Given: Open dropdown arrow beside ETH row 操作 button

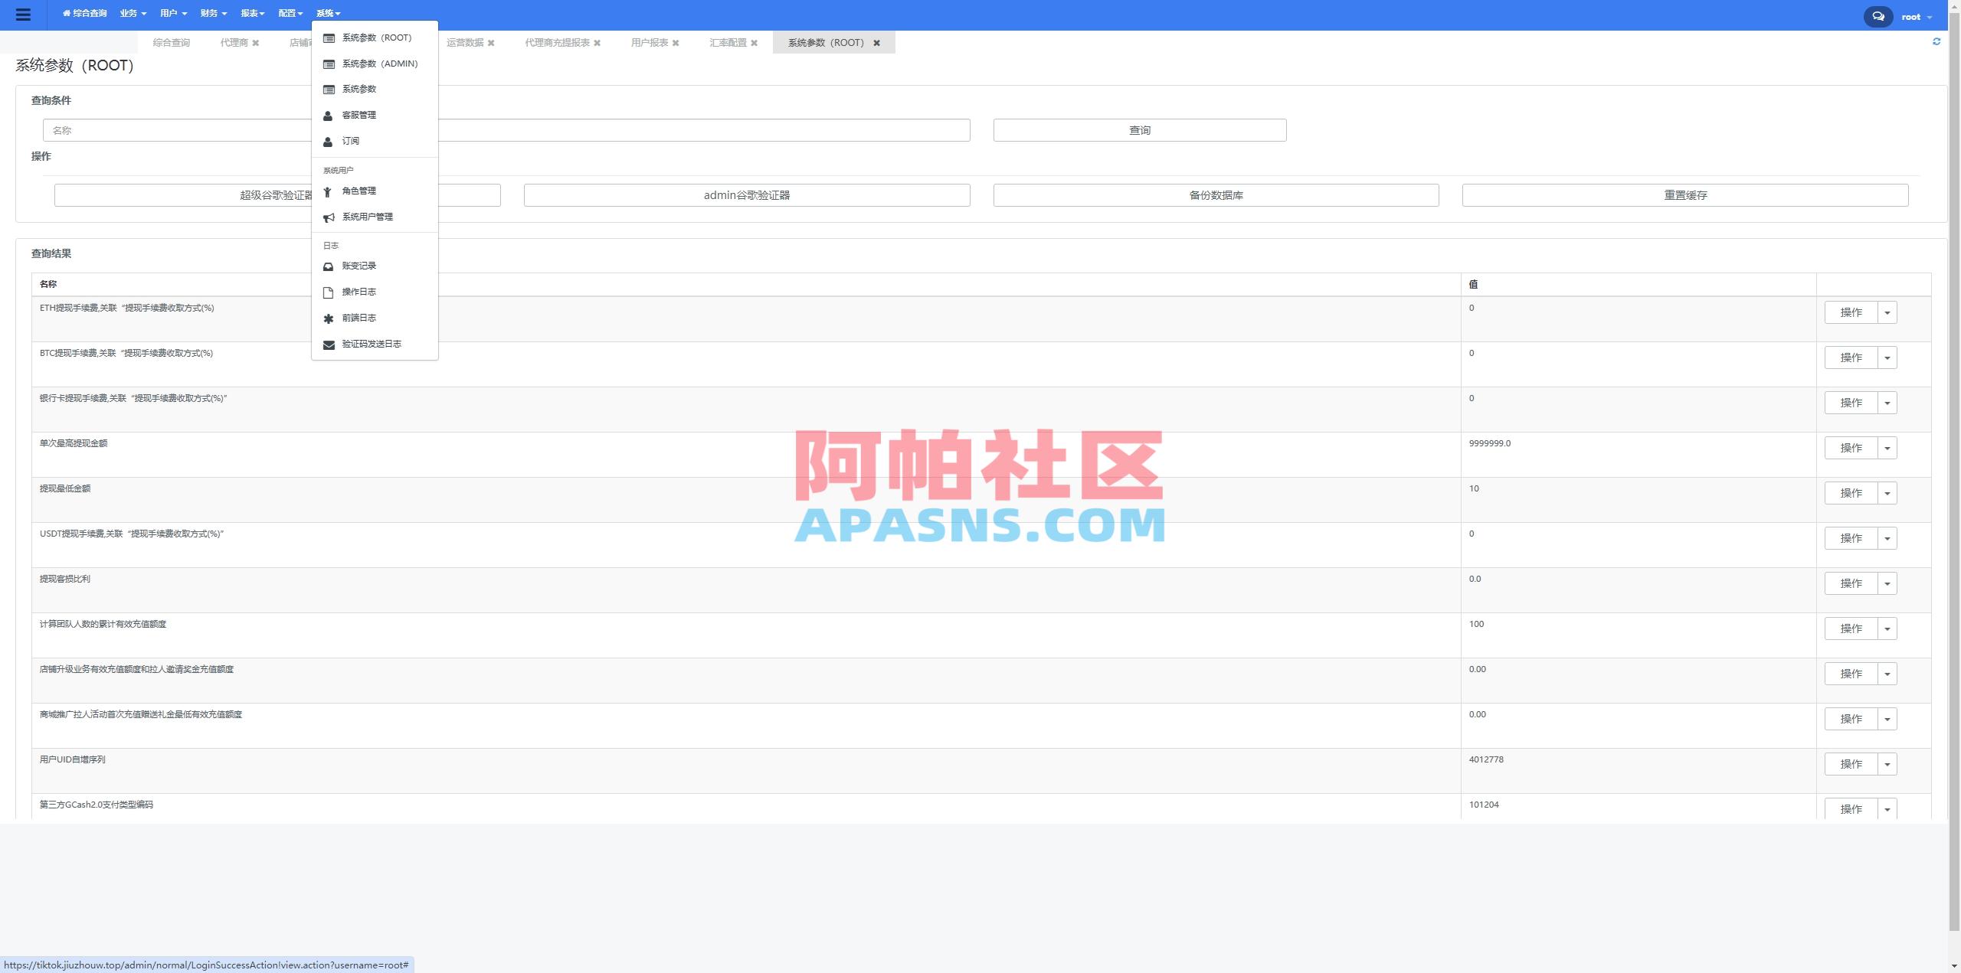Looking at the screenshot, I should (1887, 312).
